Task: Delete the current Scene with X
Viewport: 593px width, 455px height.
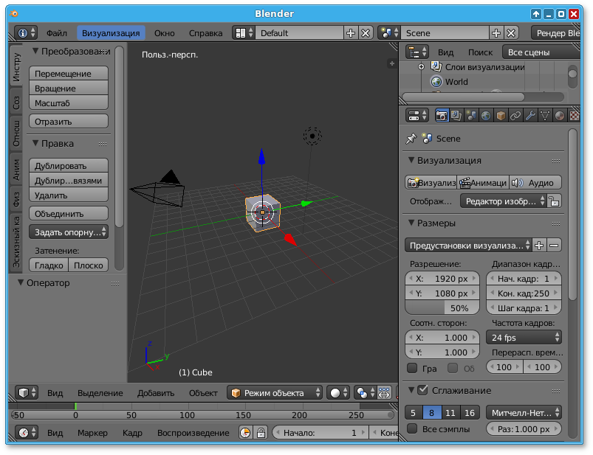Action: point(511,33)
